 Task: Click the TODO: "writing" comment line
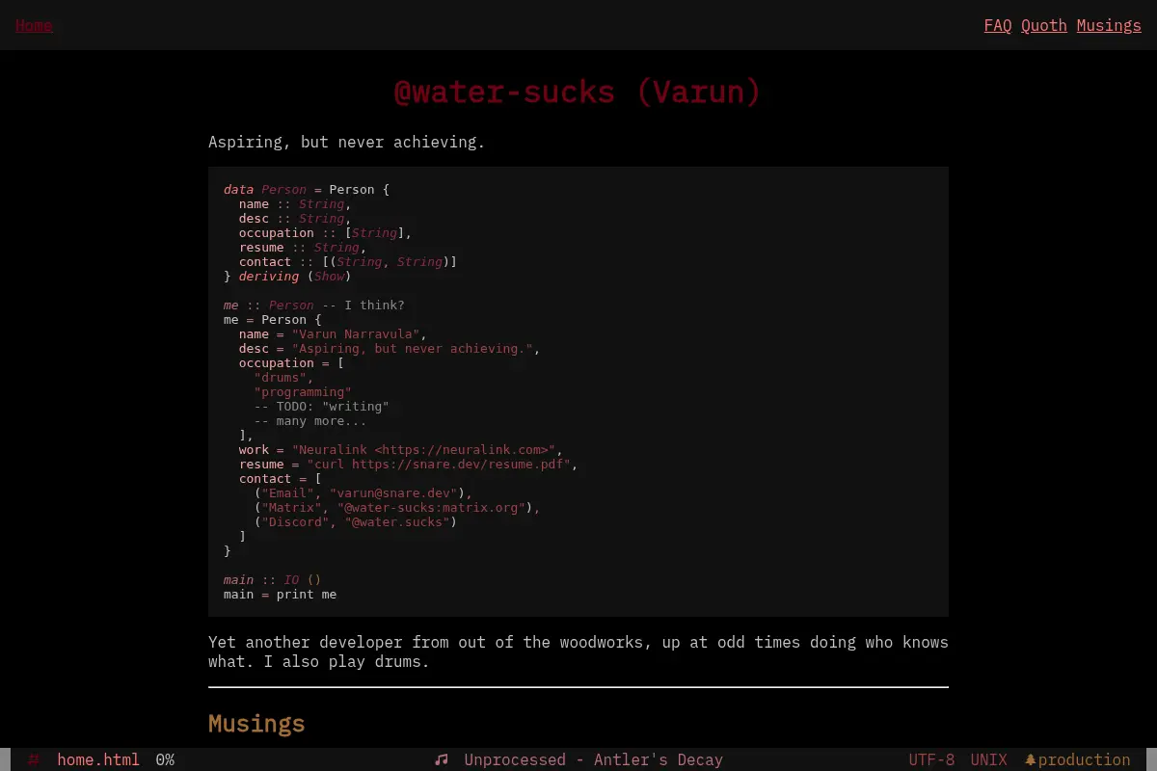point(322,407)
